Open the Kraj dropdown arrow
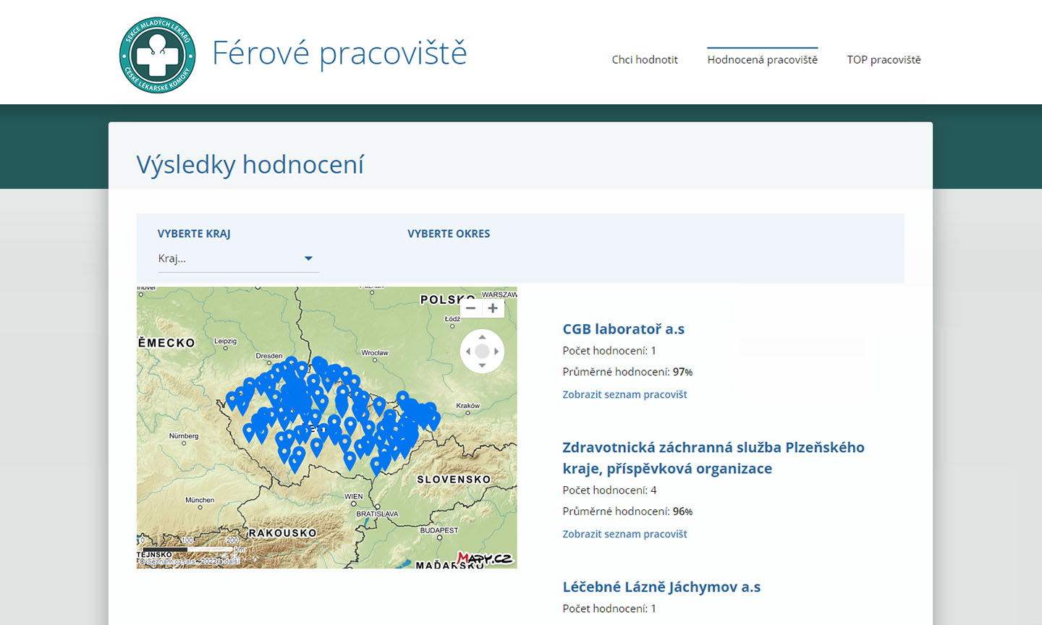Image resolution: width=1042 pixels, height=625 pixels. click(308, 258)
